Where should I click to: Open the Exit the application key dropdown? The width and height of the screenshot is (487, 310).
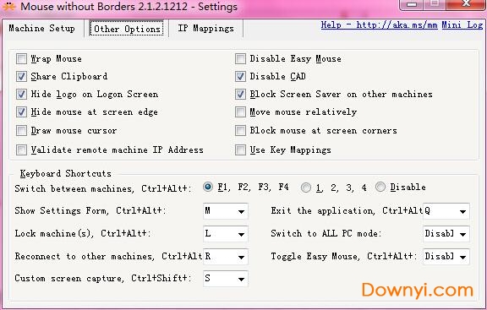pos(446,211)
